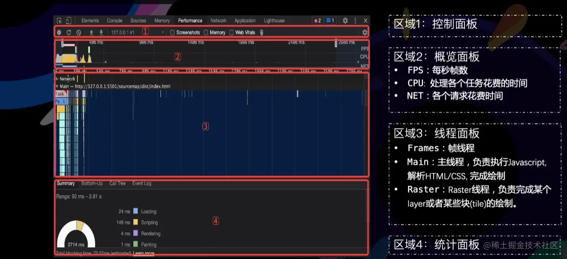Click the Main thread URL label
The height and width of the screenshot is (259, 567).
[x=115, y=87]
